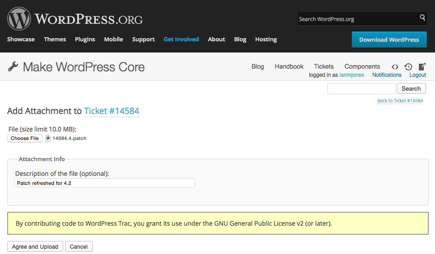Click the wrench icon beside Make WordPress Core
The image size is (435, 254).
pos(13,66)
